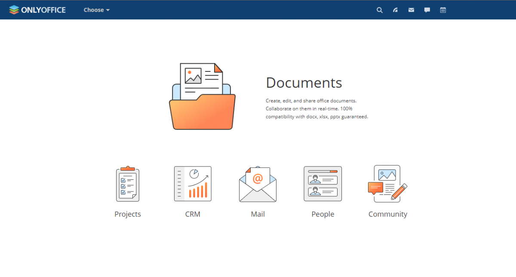Open the Feed icon in header
This screenshot has height=277, width=516.
click(x=395, y=10)
